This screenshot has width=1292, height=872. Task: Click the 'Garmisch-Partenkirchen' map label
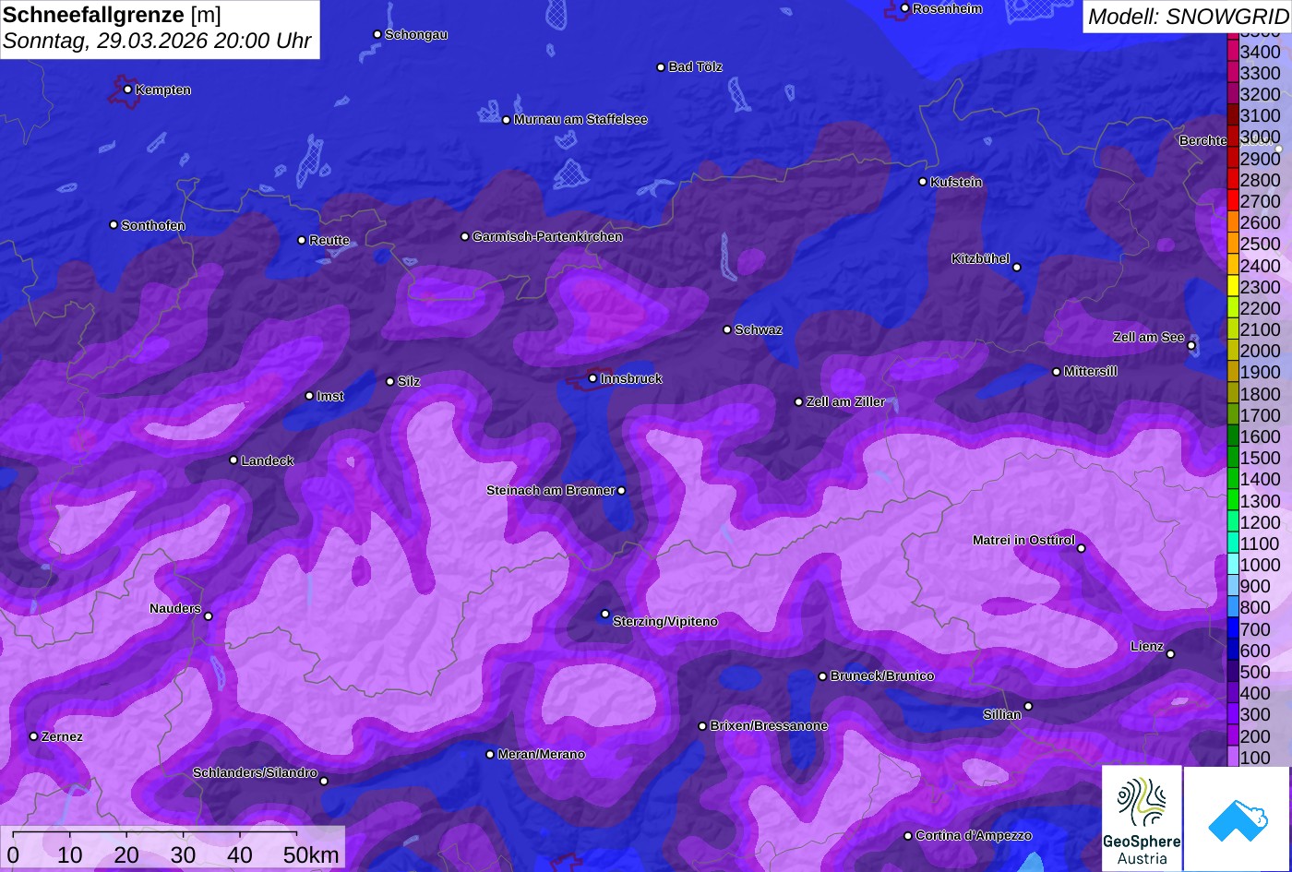click(x=547, y=236)
